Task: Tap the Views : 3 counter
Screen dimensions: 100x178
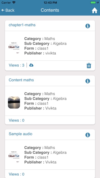Action: 17,65
